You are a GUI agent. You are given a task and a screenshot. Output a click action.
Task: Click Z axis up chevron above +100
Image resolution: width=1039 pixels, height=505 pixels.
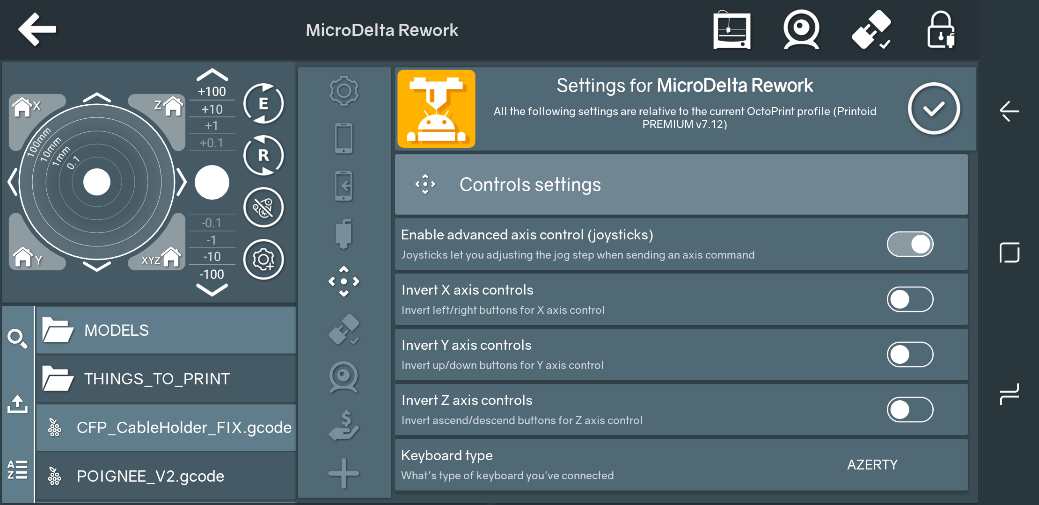[212, 75]
